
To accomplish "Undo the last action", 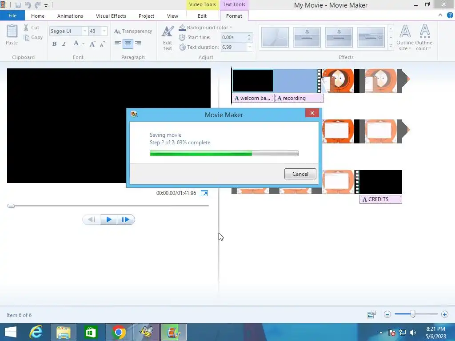I will 28,5.
